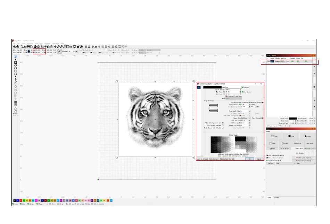The width and height of the screenshot is (330, 224).
Task: Select the Rectangle drawing tool
Action: tap(15, 62)
